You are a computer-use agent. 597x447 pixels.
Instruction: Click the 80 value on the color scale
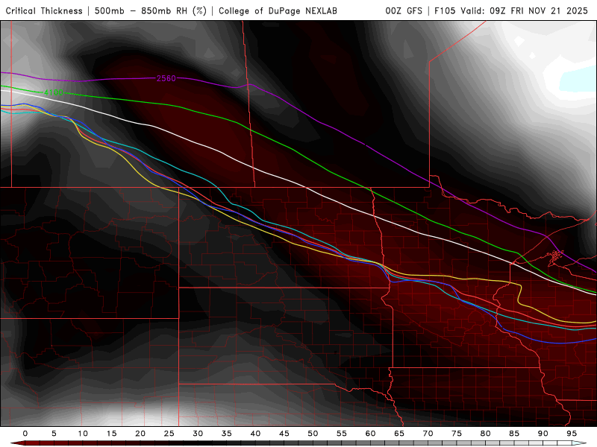pos(486,434)
